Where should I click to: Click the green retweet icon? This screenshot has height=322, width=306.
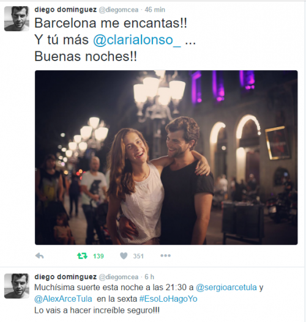82,256
